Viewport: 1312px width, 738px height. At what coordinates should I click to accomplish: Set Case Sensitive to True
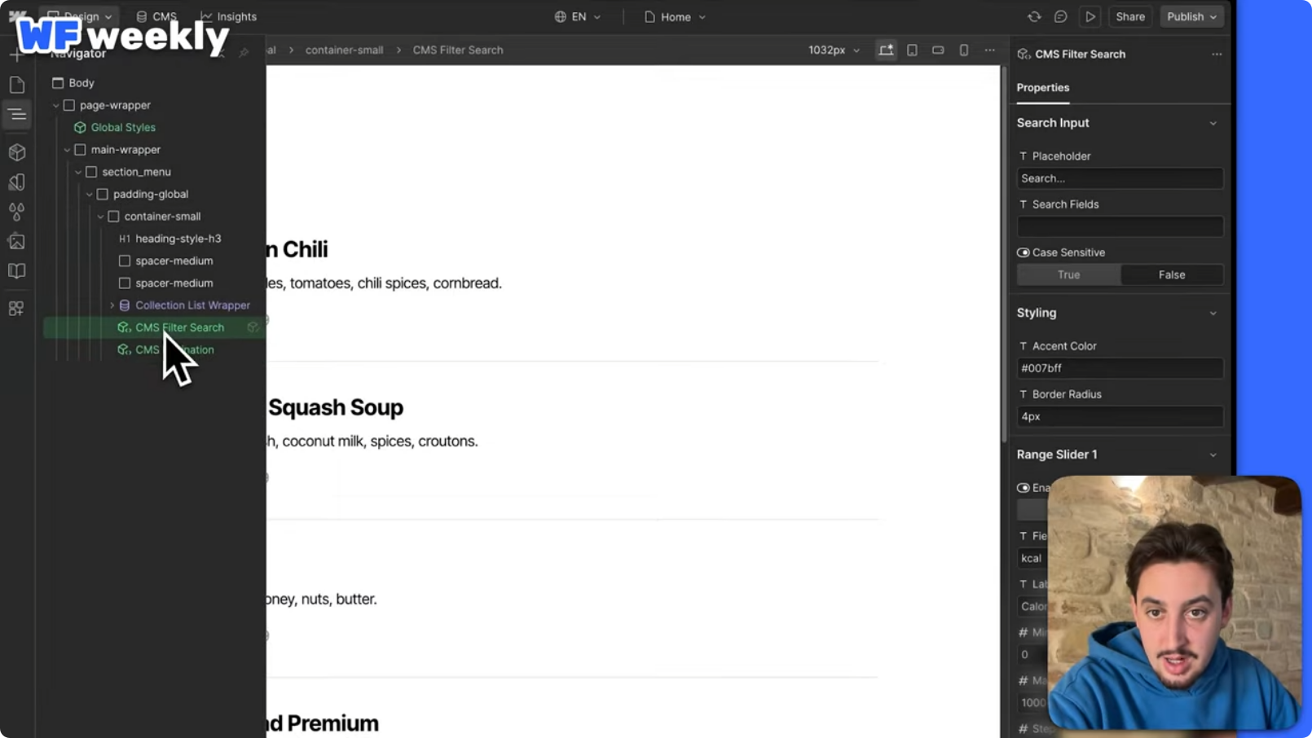click(1068, 275)
